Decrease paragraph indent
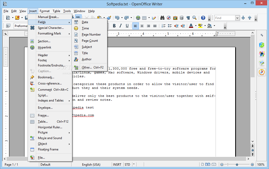 click(176, 26)
